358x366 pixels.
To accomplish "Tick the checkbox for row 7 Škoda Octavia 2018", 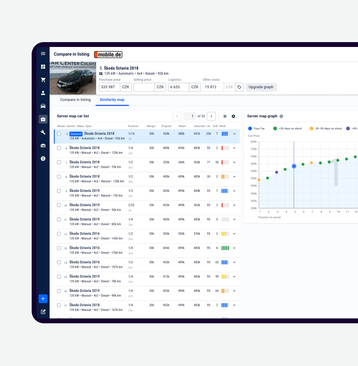I will (59, 162).
